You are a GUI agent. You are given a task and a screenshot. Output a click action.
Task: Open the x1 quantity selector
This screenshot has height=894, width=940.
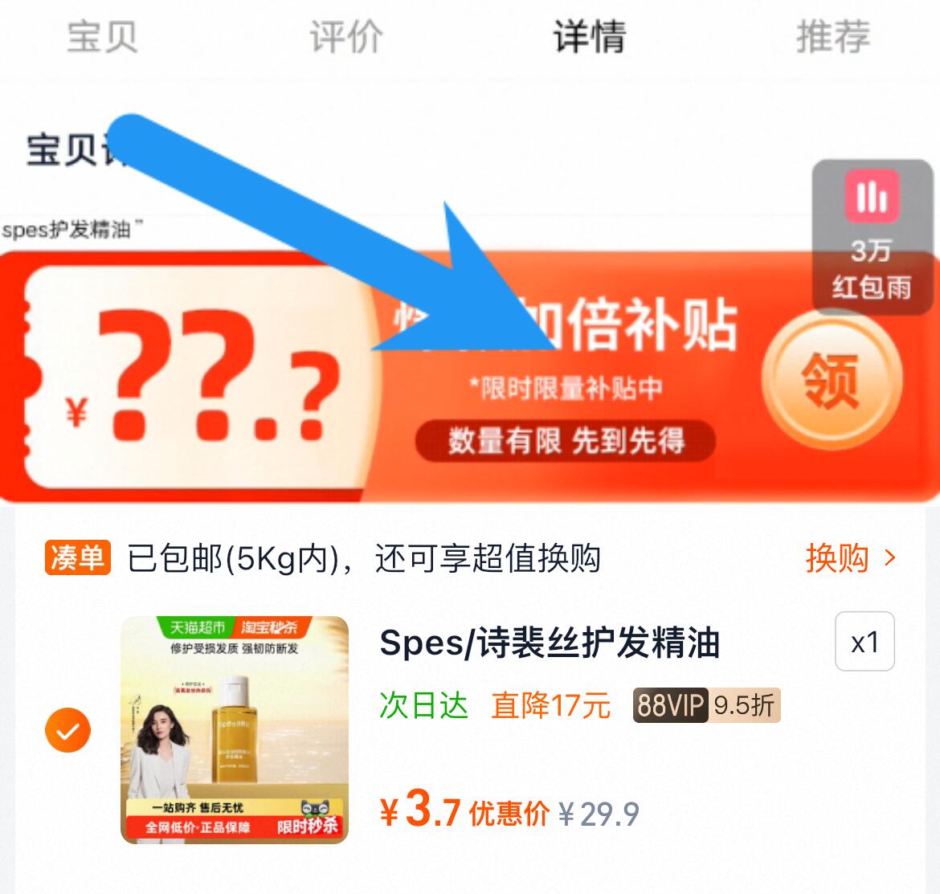[x=864, y=641]
